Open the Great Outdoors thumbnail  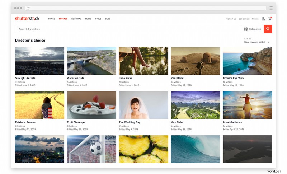pos(247,105)
